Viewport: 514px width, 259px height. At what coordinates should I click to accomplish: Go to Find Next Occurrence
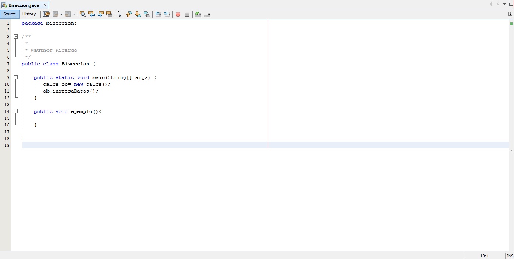[101, 14]
